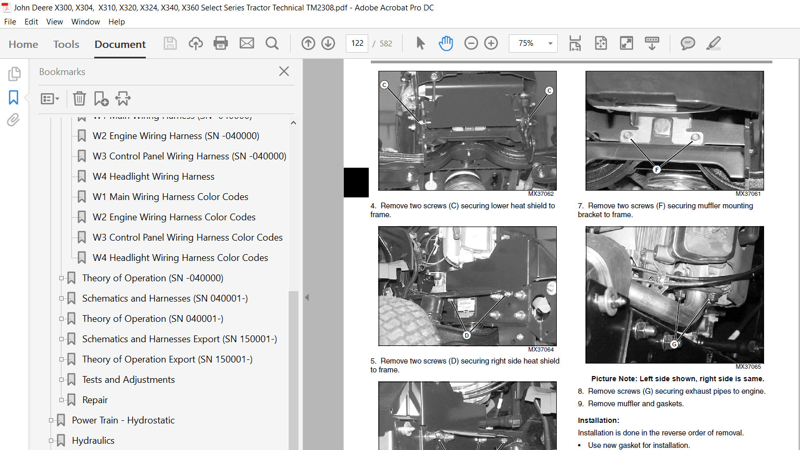Image resolution: width=800 pixels, height=450 pixels.
Task: Collapse the navigation pane with arrow handle
Action: (x=307, y=297)
